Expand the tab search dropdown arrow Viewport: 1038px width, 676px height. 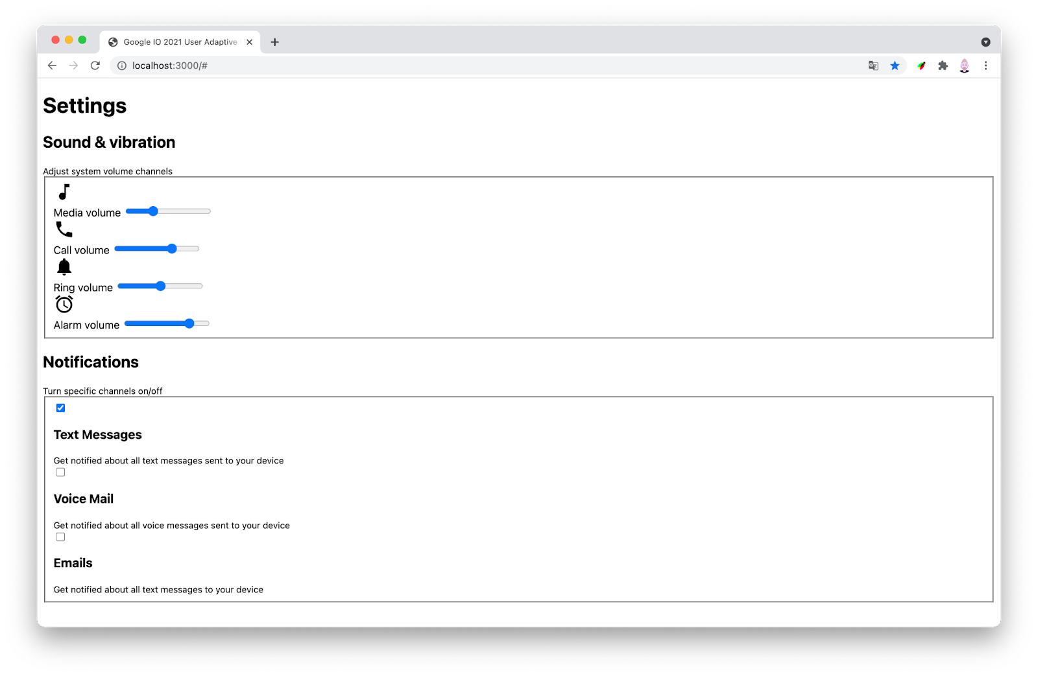[x=985, y=42]
